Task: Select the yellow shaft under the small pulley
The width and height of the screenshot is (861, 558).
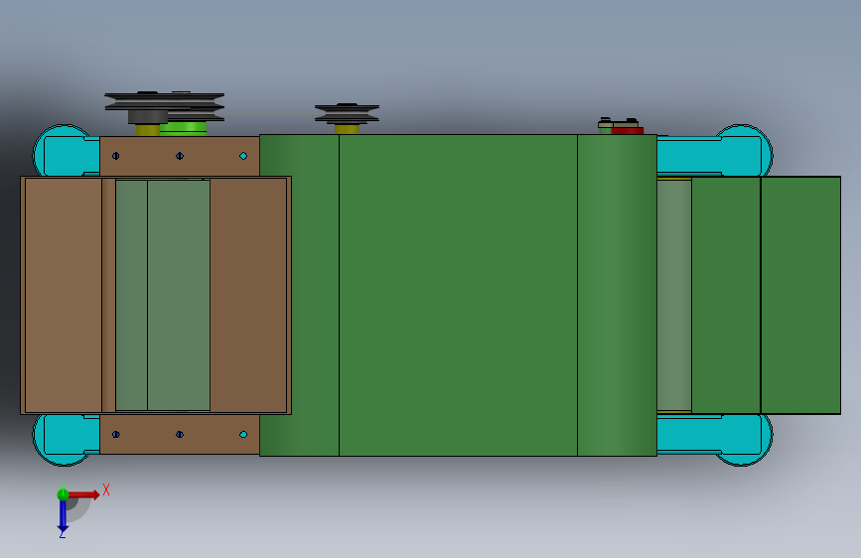Action: pyautogui.click(x=347, y=130)
